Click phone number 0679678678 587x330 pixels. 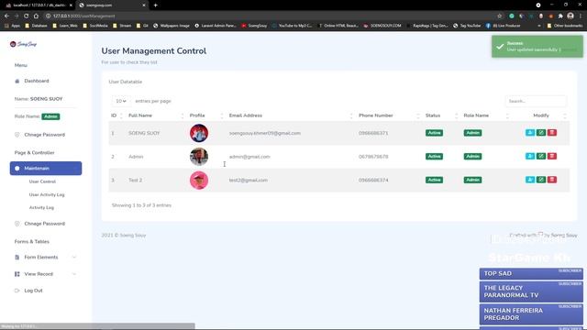pyautogui.click(x=373, y=157)
